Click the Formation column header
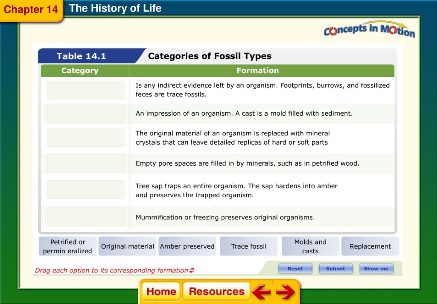The width and height of the screenshot is (437, 304). pos(258,70)
